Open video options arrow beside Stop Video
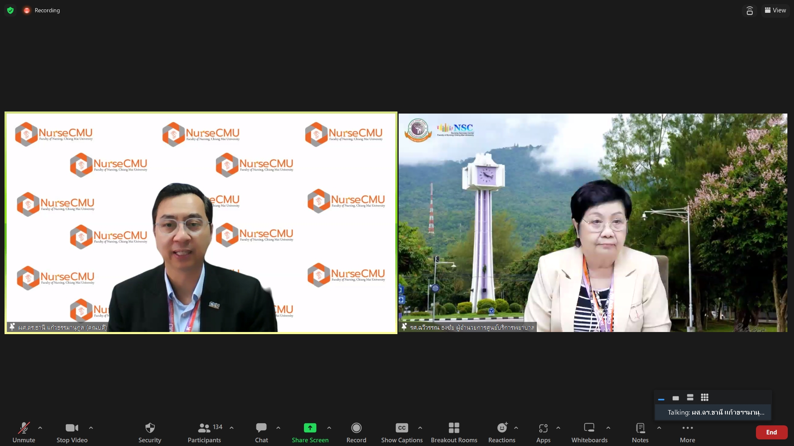This screenshot has height=446, width=794. pyautogui.click(x=91, y=428)
